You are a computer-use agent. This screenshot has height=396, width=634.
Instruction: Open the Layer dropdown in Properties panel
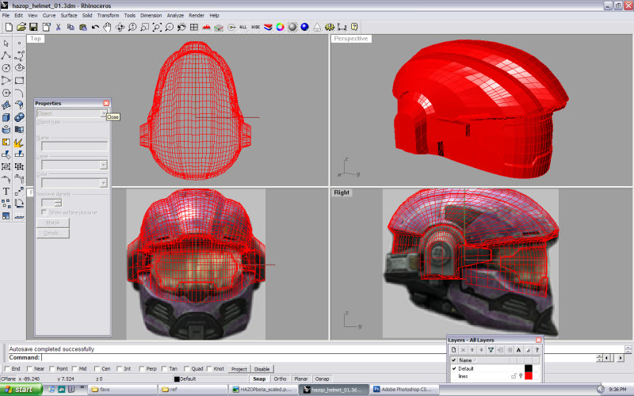click(x=104, y=165)
